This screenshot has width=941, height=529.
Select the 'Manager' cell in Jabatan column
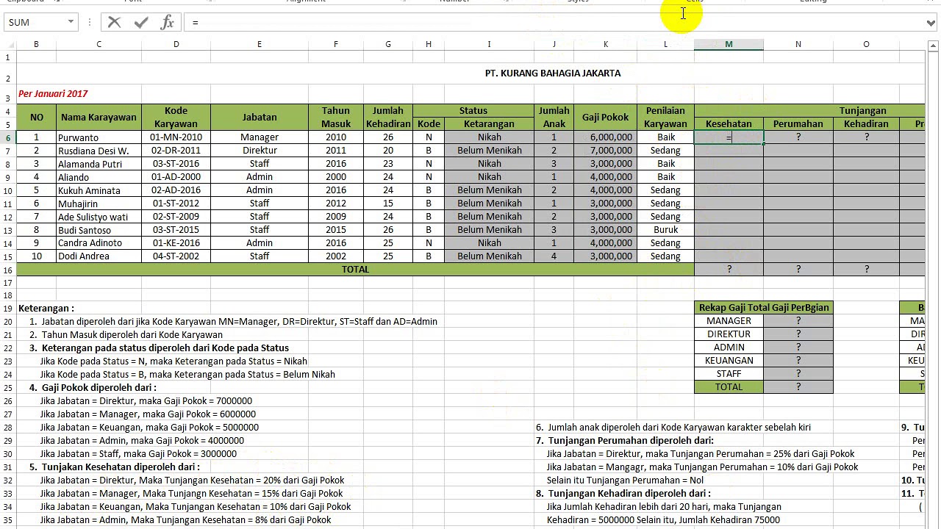(x=260, y=137)
